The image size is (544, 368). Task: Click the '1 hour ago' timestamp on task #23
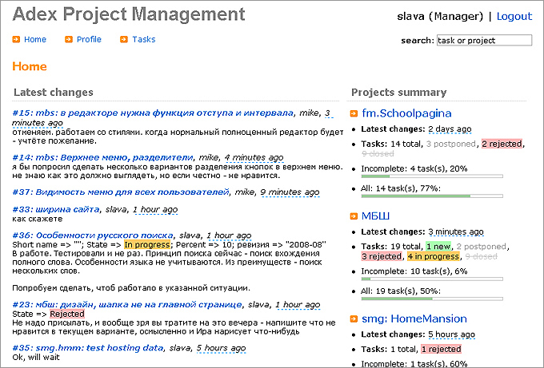[x=298, y=305]
